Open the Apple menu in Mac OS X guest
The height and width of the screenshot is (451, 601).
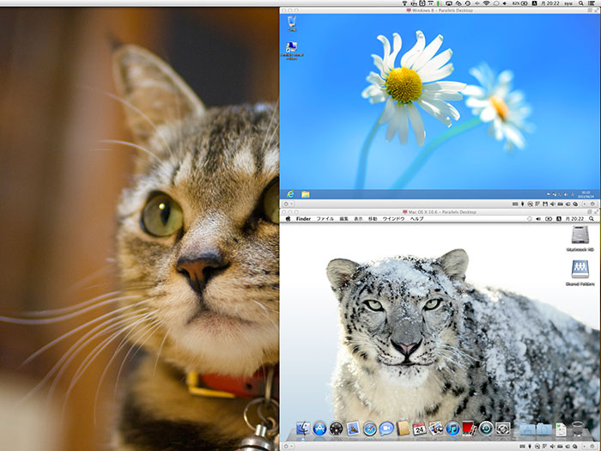(x=288, y=218)
